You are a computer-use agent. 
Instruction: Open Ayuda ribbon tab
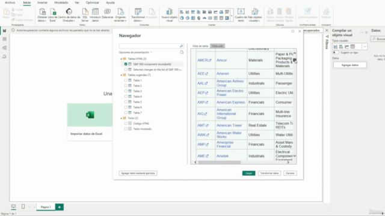(110, 2)
